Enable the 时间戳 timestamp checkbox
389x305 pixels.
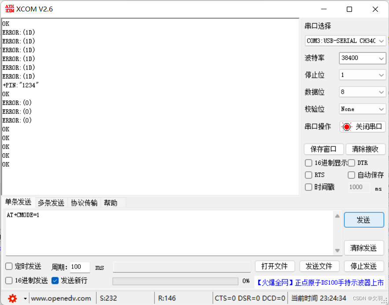click(308, 187)
